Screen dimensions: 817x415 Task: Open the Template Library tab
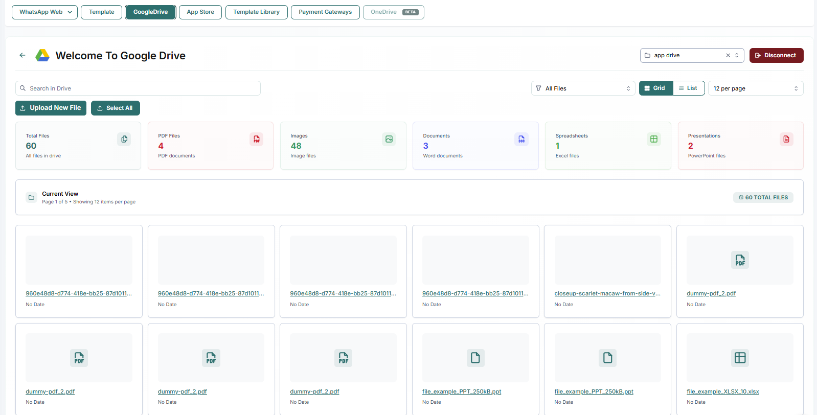pos(256,12)
